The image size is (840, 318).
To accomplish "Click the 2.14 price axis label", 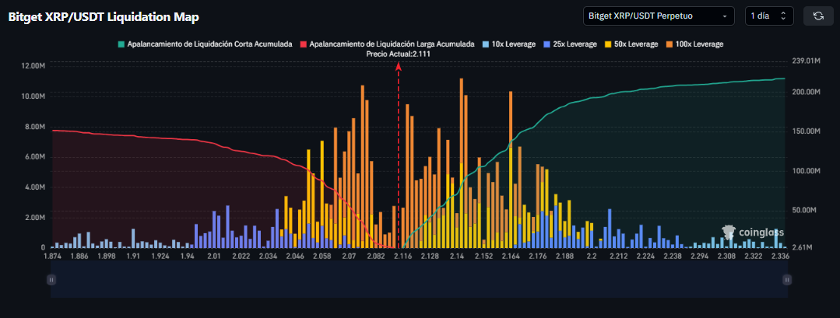I will click(x=456, y=257).
